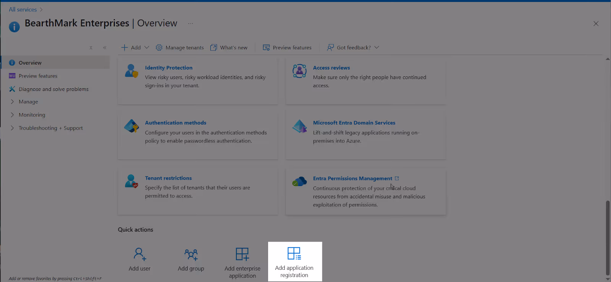Click the Add user label
Image resolution: width=611 pixels, height=282 pixels.
pyautogui.click(x=139, y=269)
